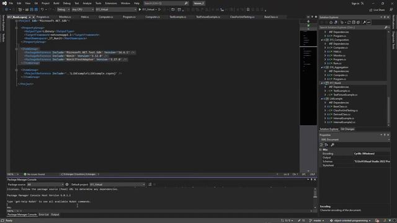The image size is (397, 223).
Task: Switch views icon in Solution Explorer toolbar
Action: pos(336,22)
